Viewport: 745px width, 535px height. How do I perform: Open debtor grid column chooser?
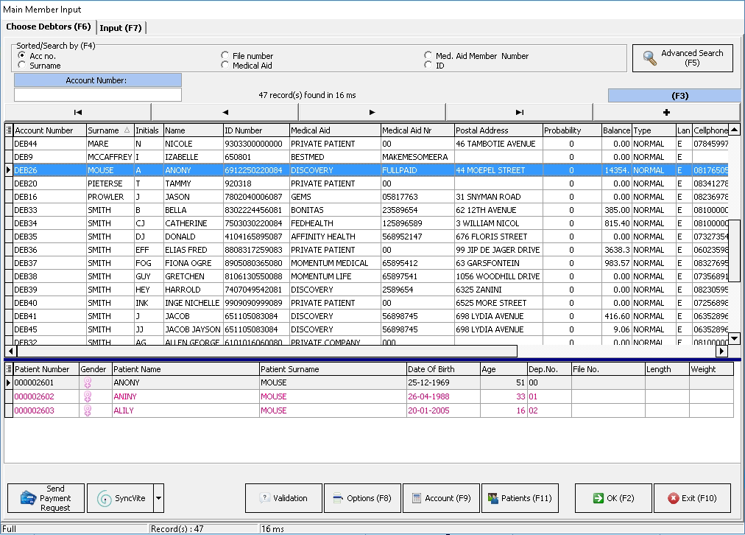(9, 130)
